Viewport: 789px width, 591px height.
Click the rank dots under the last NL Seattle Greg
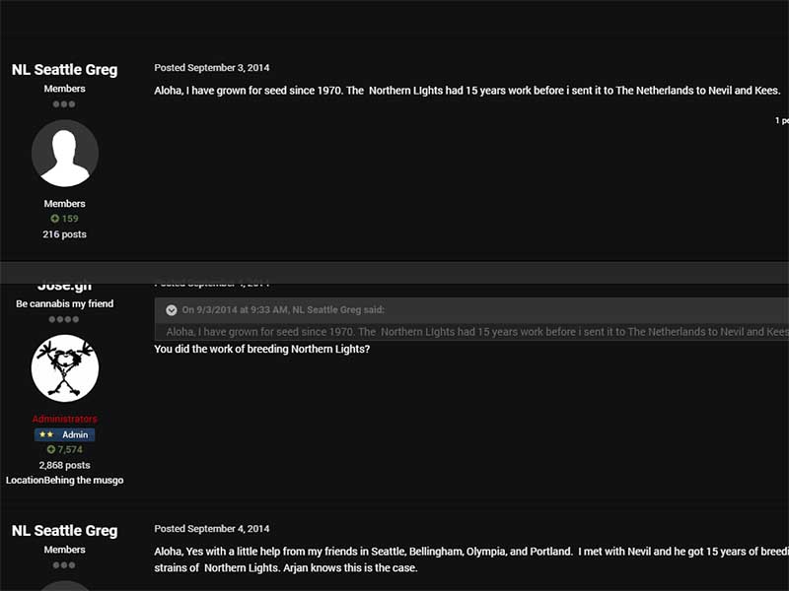click(65, 565)
